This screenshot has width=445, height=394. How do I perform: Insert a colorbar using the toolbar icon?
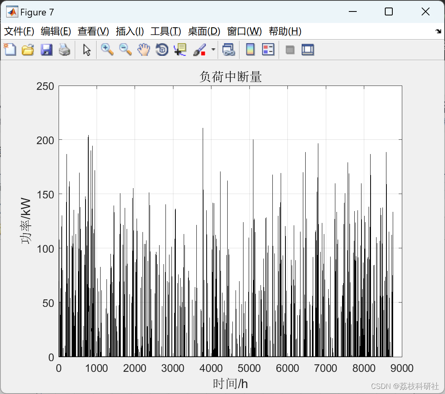[x=250, y=49]
